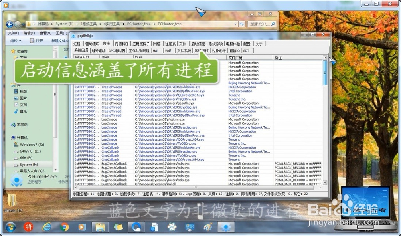Open the sticky notes taskbar icon

click(118, 227)
